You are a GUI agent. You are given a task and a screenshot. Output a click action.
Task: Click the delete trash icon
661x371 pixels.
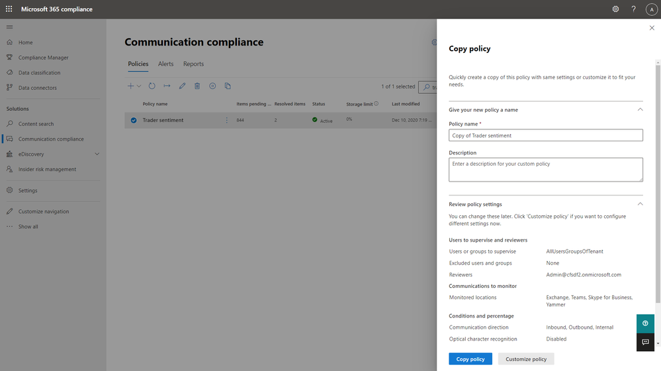click(197, 86)
